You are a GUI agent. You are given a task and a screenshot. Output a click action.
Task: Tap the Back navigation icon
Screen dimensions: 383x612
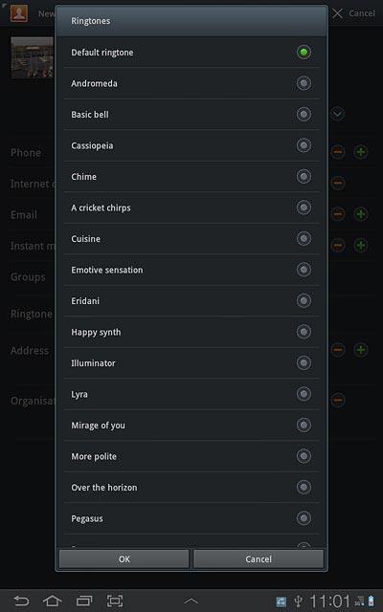click(21, 601)
